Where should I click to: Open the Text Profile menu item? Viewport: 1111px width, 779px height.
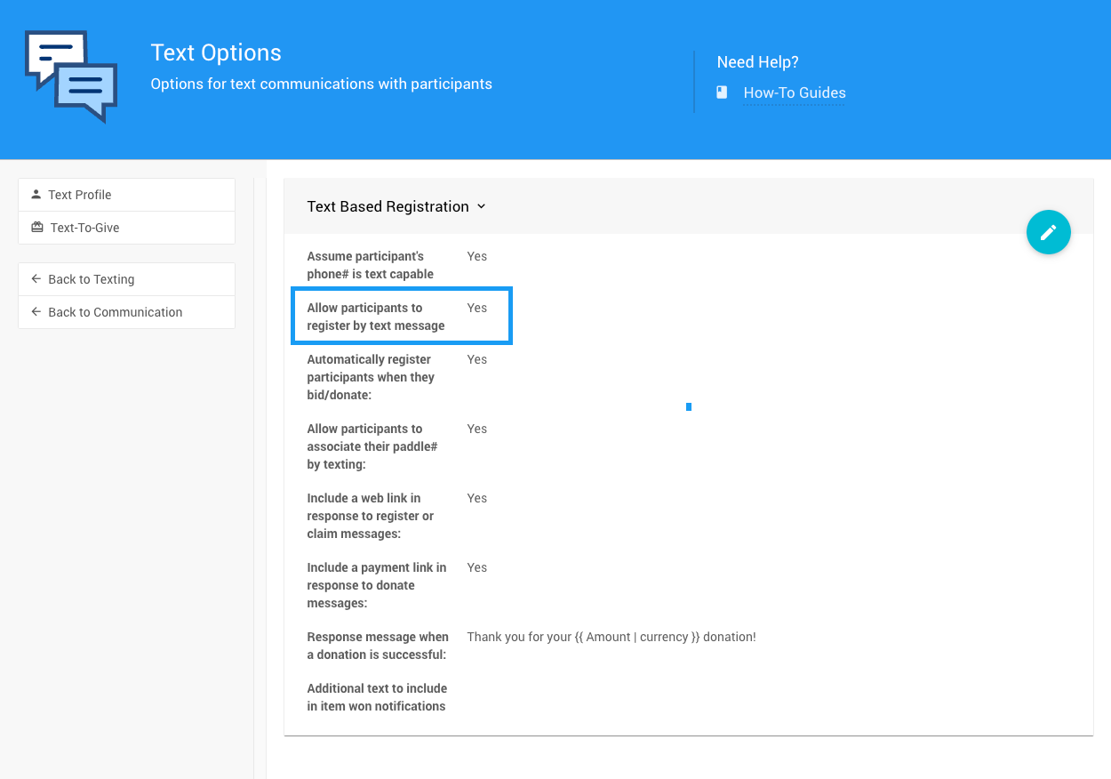click(80, 195)
